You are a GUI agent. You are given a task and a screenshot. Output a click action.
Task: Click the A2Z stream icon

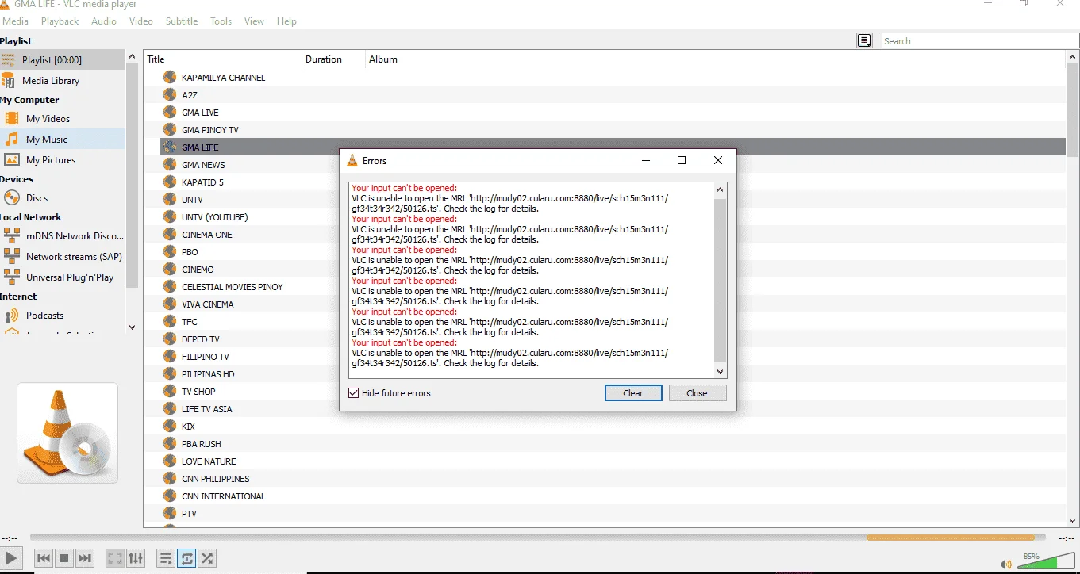coord(169,94)
